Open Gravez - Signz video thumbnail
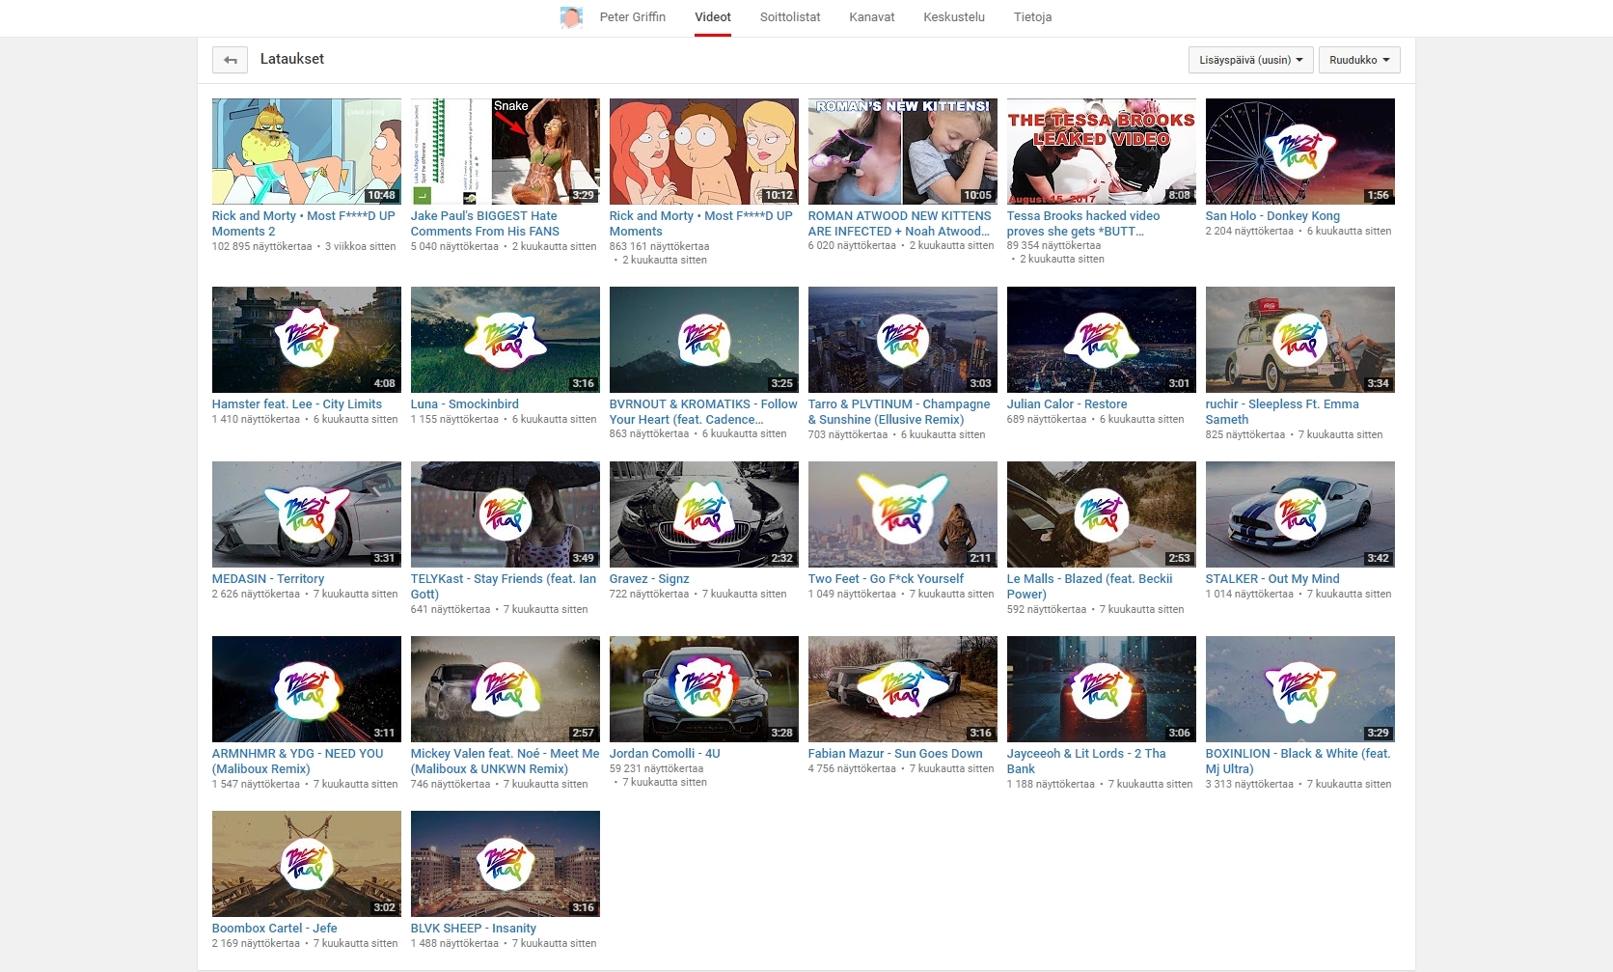 pyautogui.click(x=704, y=514)
